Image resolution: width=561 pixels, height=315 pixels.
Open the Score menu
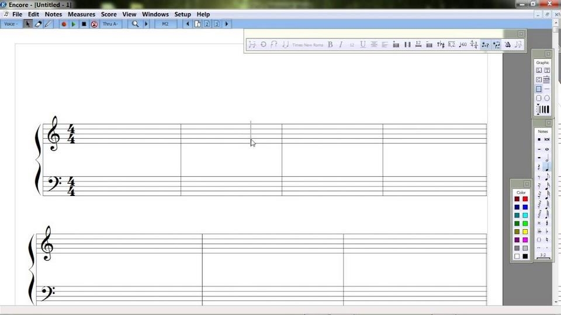click(x=109, y=14)
